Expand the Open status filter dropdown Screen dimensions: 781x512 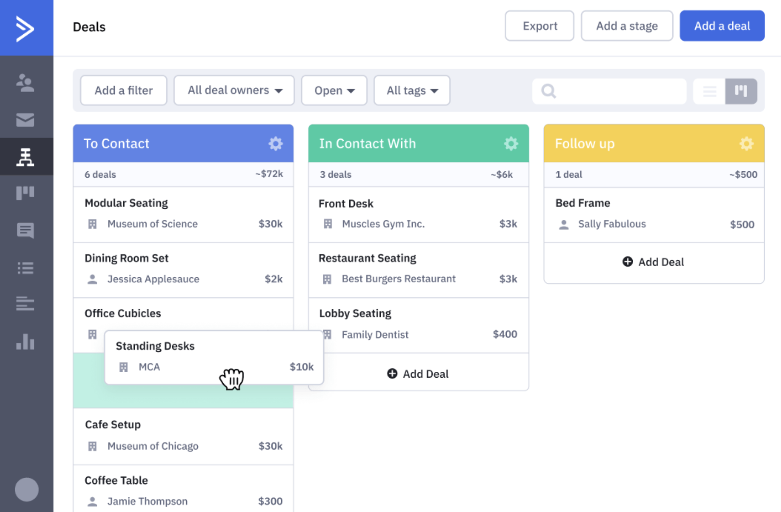334,90
